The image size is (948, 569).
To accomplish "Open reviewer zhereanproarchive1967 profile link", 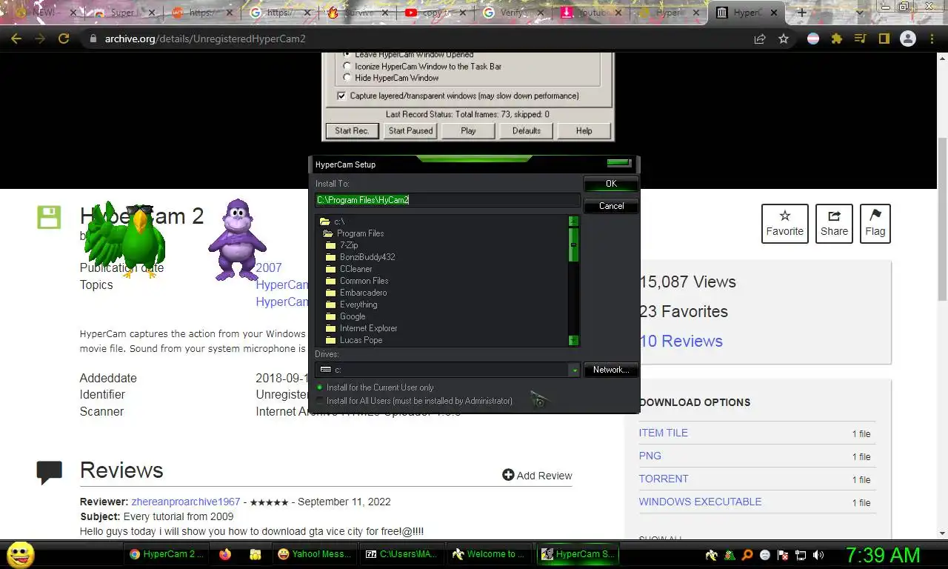I will pyautogui.click(x=186, y=502).
